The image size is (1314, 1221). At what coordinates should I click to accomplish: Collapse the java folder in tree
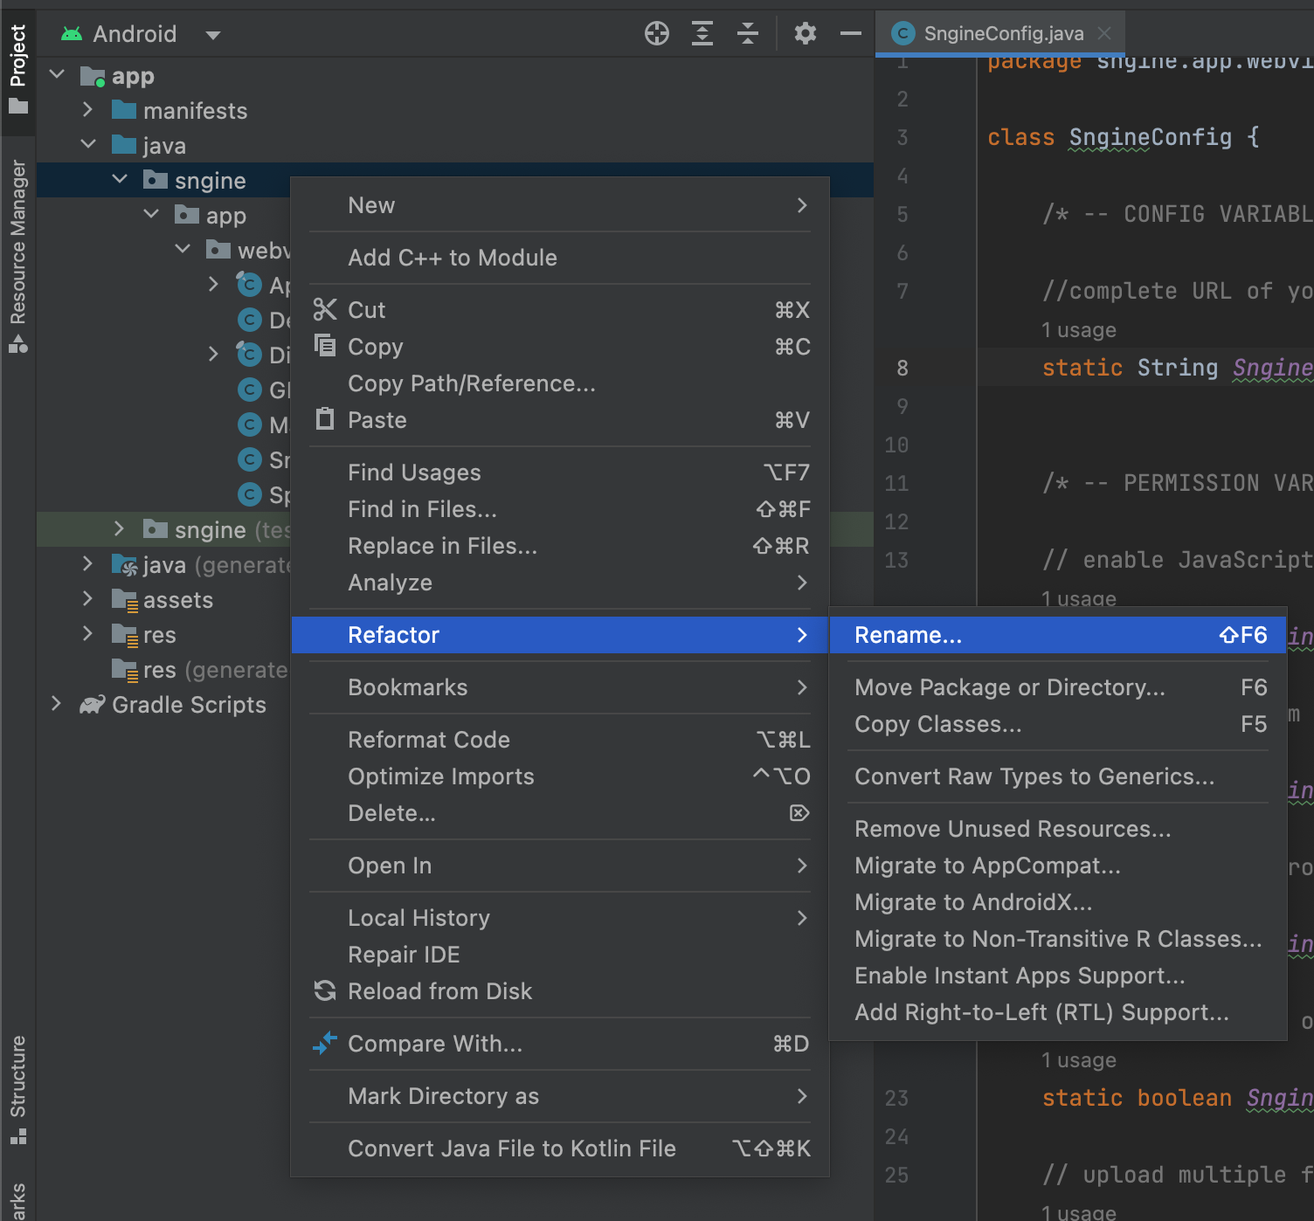(88, 145)
